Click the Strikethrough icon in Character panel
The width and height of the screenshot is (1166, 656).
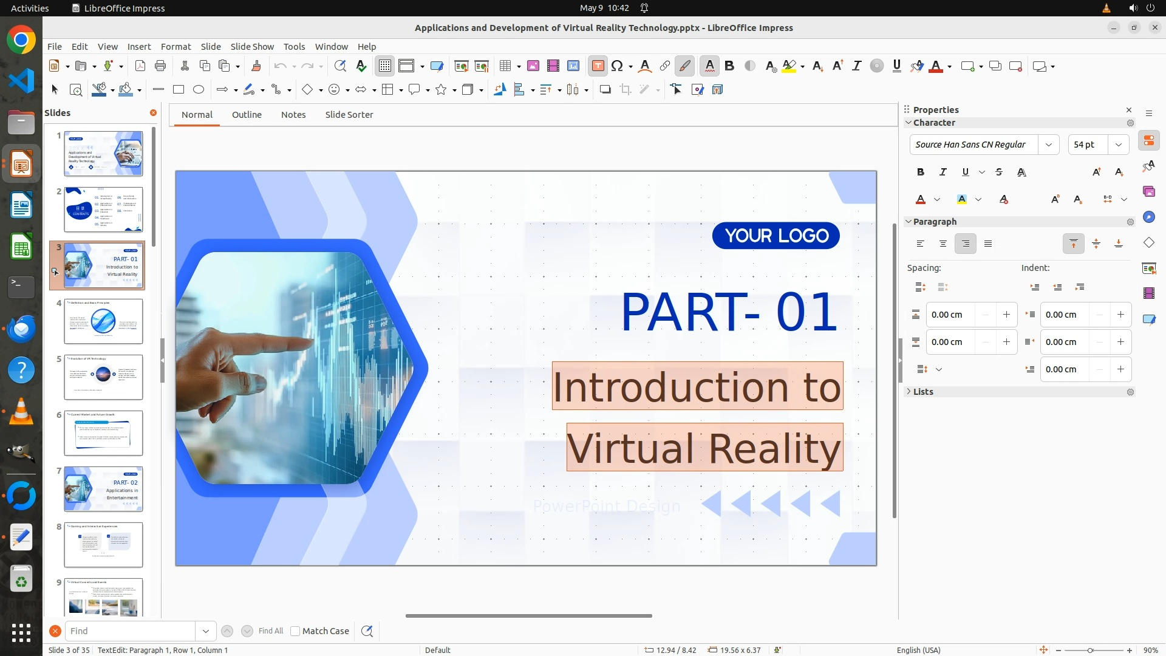click(999, 173)
